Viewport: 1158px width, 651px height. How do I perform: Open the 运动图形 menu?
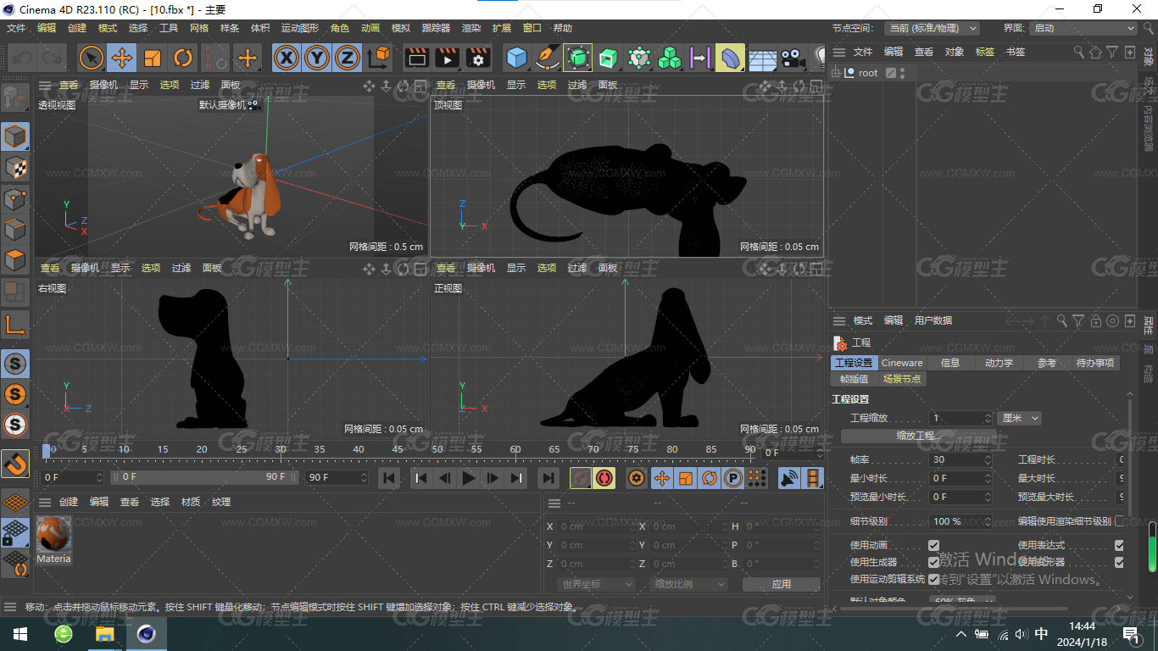(x=300, y=28)
